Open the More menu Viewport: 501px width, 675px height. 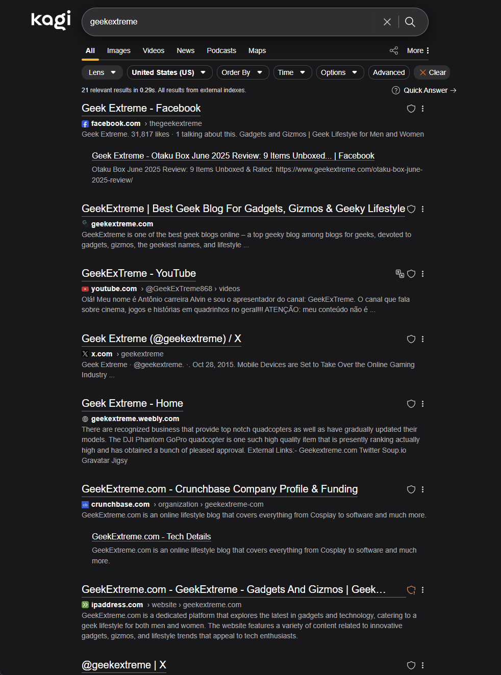coord(418,50)
